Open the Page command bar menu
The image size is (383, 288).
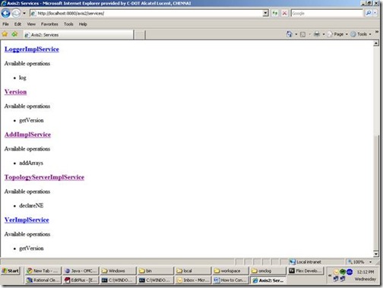(337, 34)
